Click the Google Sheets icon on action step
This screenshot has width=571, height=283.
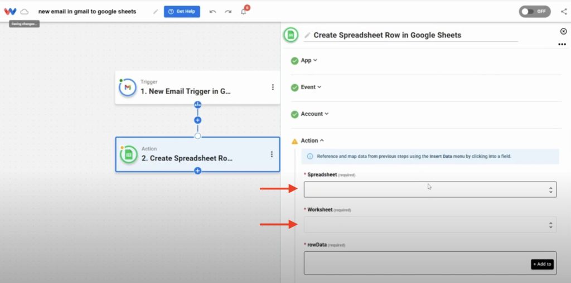[129, 155]
